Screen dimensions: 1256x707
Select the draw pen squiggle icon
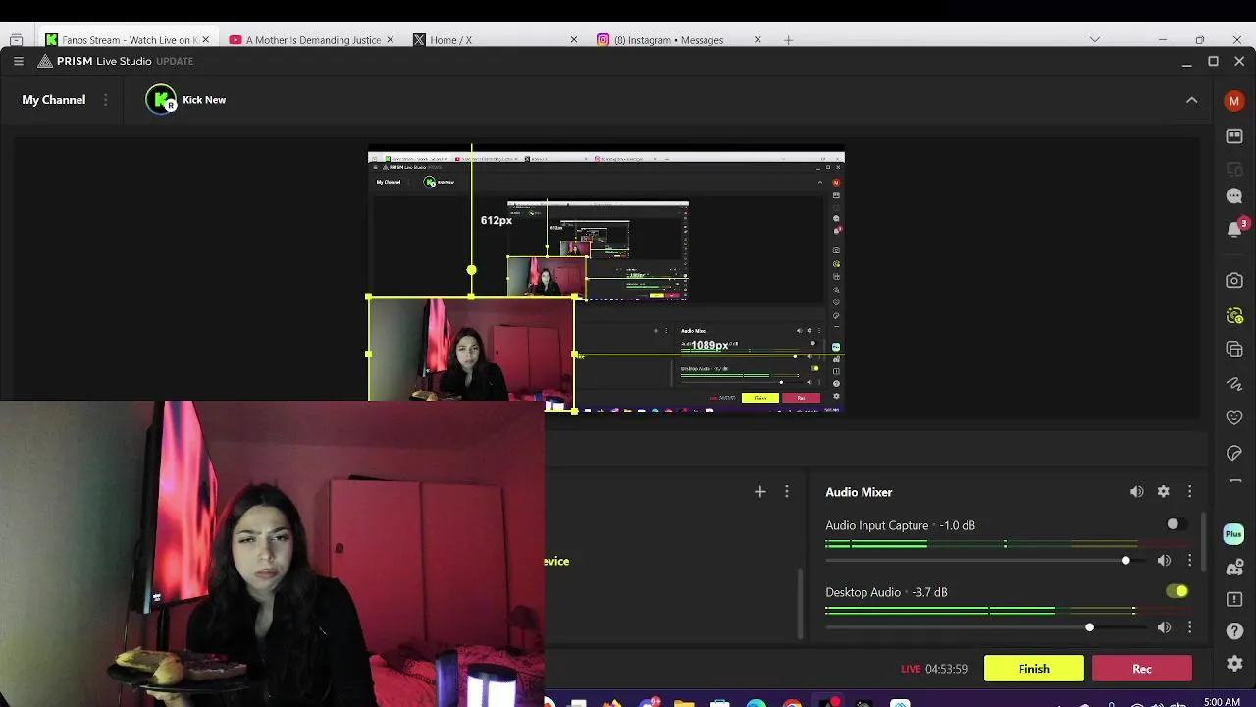click(x=1234, y=384)
